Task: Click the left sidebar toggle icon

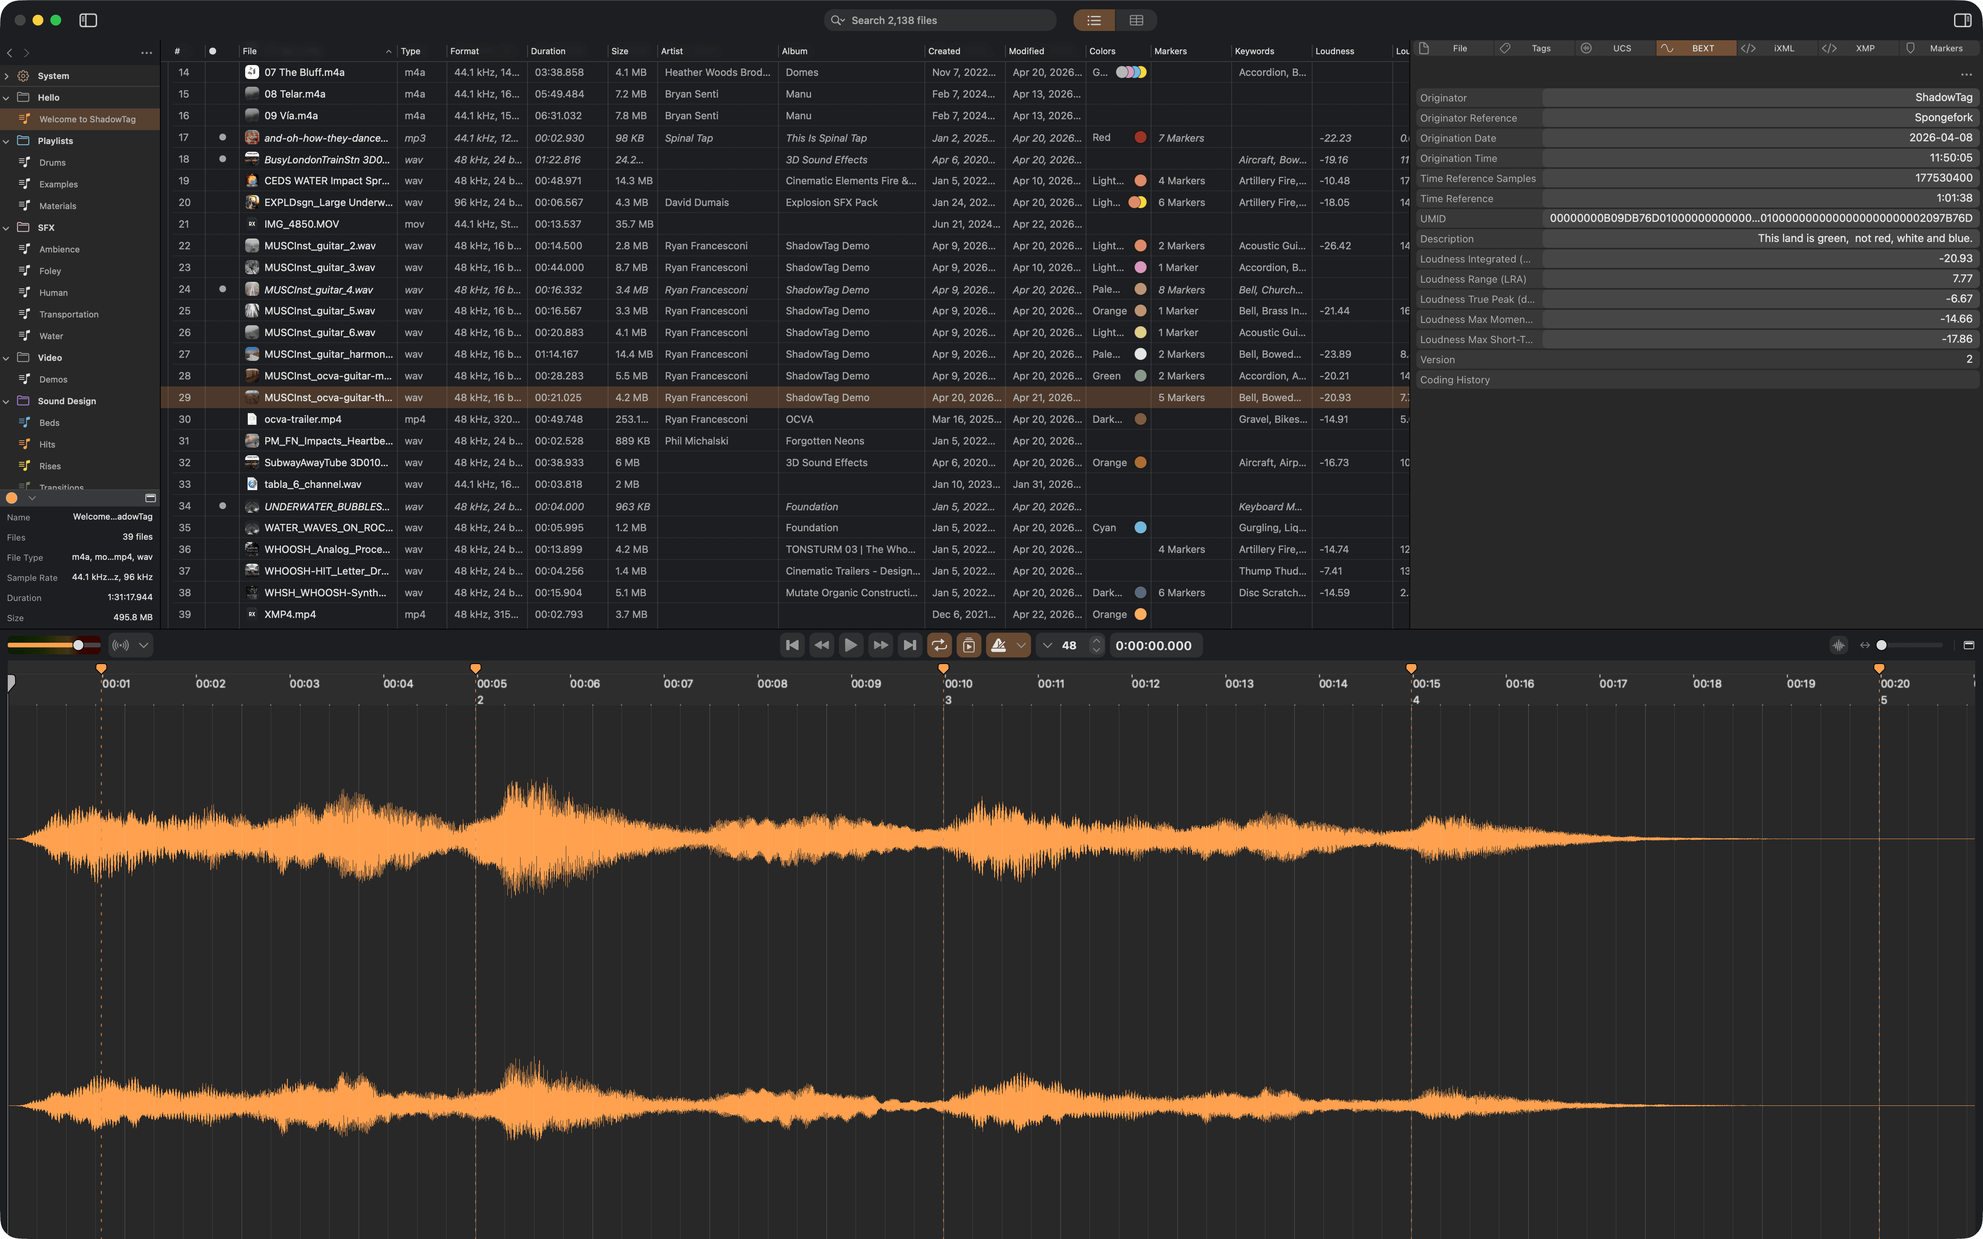Action: (88, 20)
